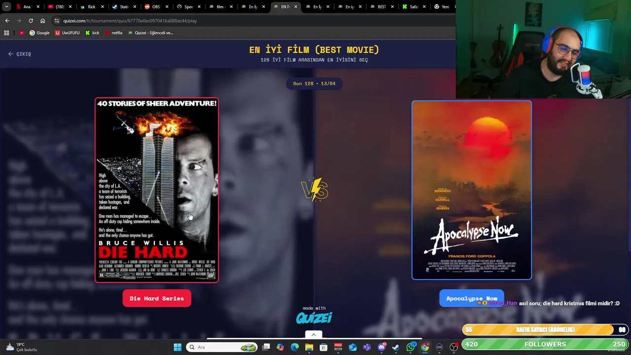The height and width of the screenshot is (355, 631).
Task: Launch Copilot from the taskbar
Action: [280, 347]
